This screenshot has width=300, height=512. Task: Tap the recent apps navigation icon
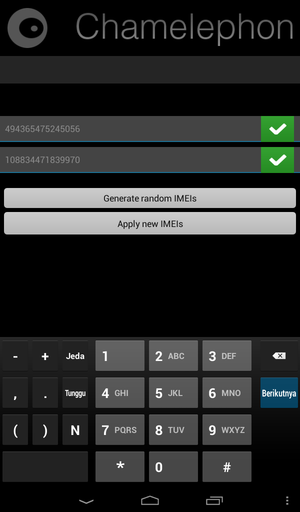(214, 500)
